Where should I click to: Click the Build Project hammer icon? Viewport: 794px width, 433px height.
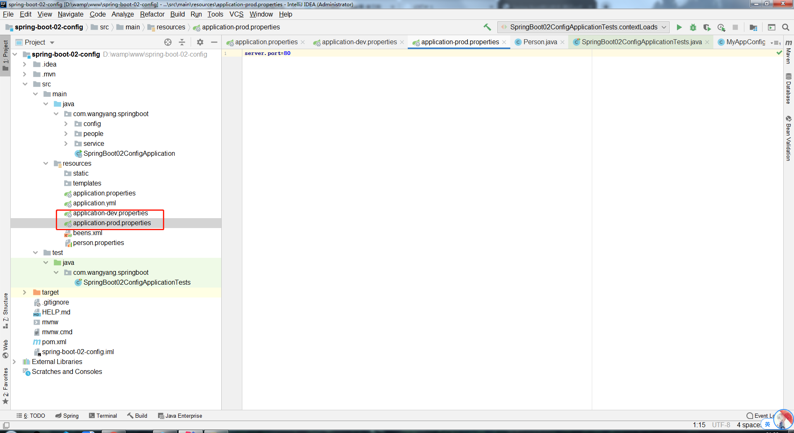coord(487,27)
